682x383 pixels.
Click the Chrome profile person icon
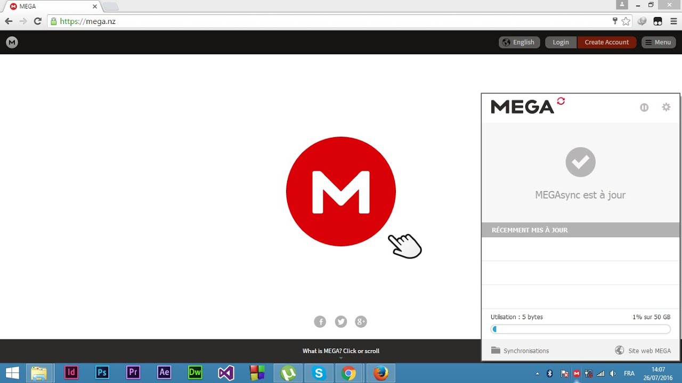coord(622,4)
